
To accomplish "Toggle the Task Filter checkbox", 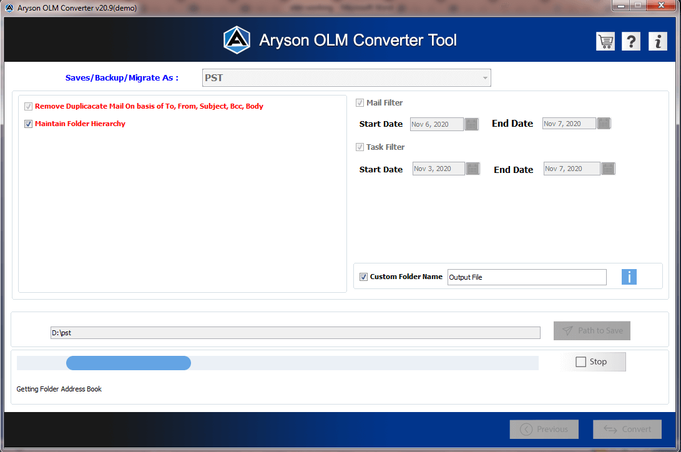I will tap(360, 147).
